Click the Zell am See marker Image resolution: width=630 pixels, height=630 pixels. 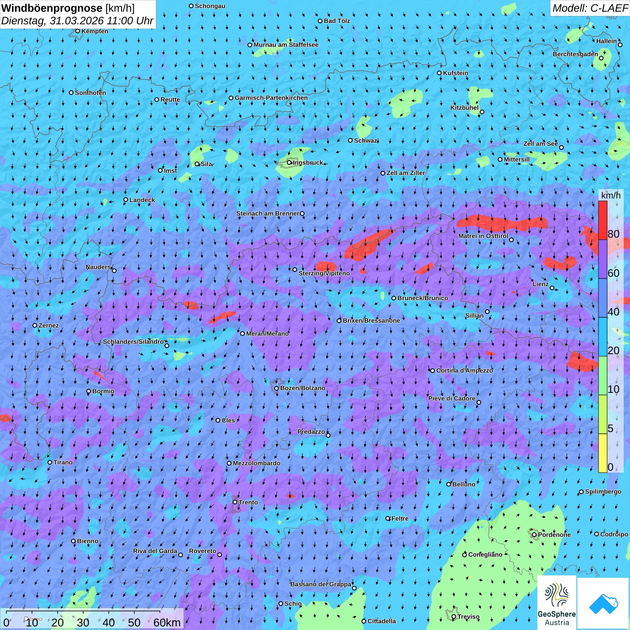point(561,147)
